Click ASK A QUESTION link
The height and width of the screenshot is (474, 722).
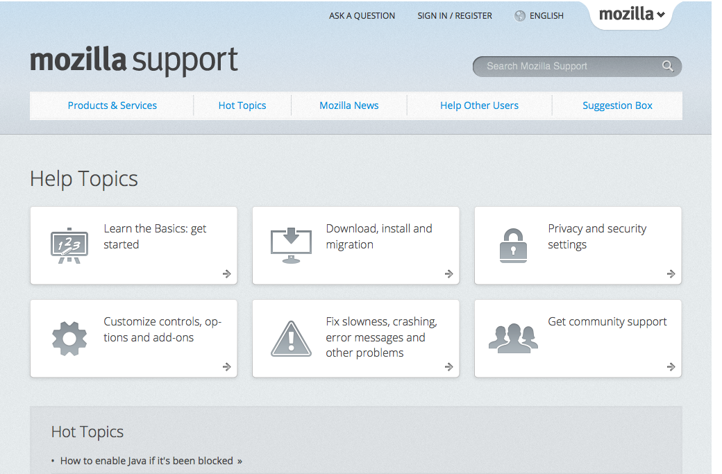[362, 16]
